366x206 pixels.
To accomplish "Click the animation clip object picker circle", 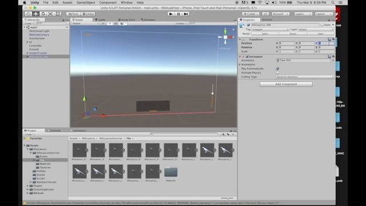I will 333,61.
